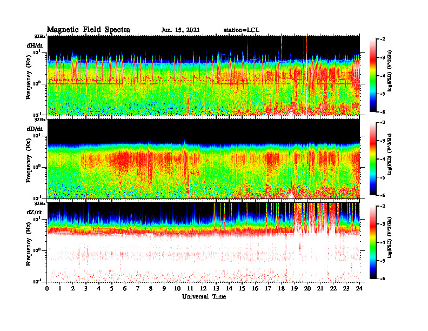Click the hour 18 tick label
The image size is (428, 331).
pyautogui.click(x=281, y=288)
